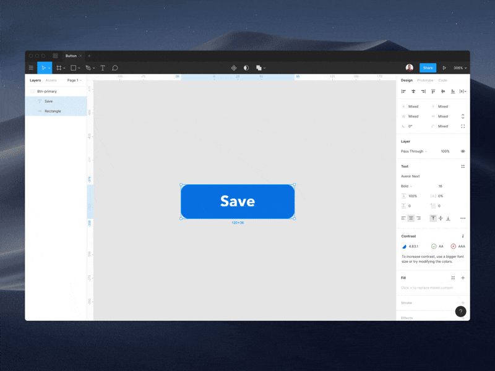Open the help question mark button
495x371 pixels.
coord(460,312)
